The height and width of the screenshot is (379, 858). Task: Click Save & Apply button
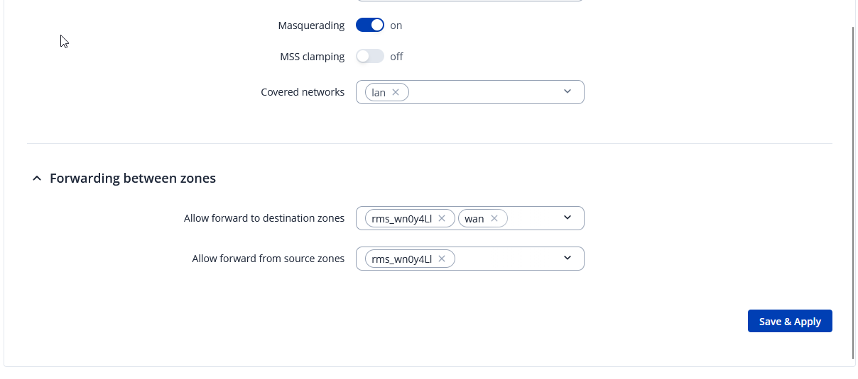click(790, 321)
